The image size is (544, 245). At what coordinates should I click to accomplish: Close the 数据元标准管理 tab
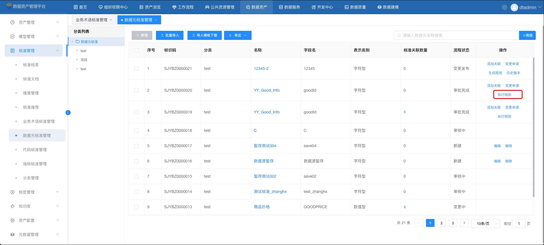[156, 20]
